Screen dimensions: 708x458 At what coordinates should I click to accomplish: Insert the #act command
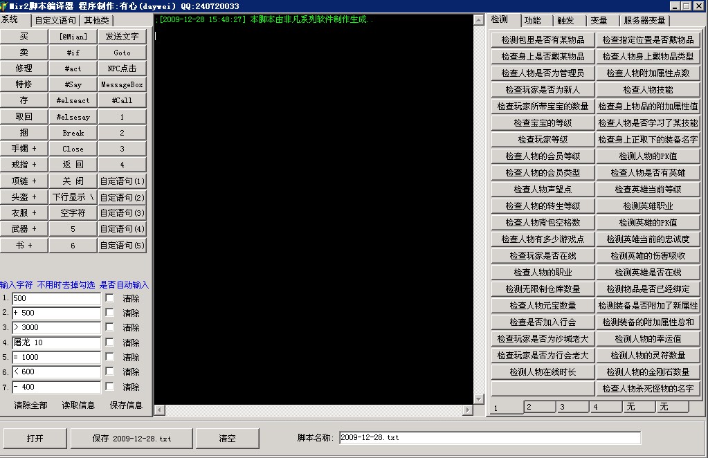click(x=73, y=68)
